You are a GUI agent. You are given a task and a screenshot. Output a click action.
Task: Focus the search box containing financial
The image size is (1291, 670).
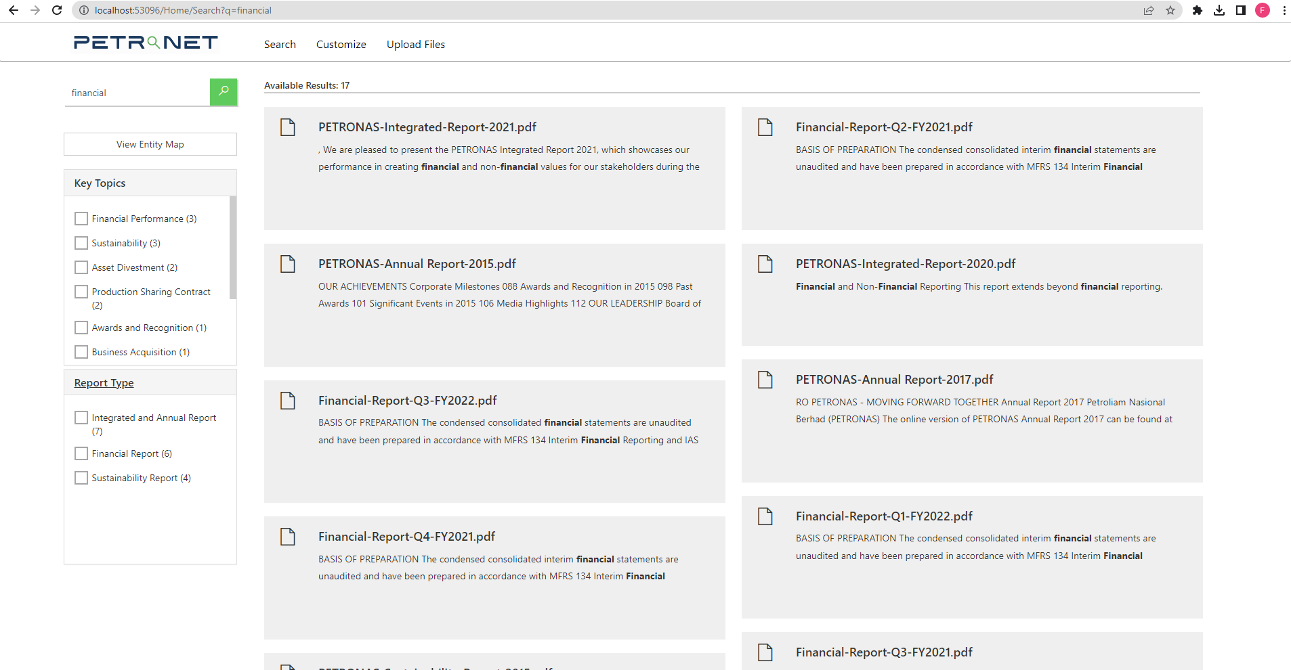pos(137,93)
